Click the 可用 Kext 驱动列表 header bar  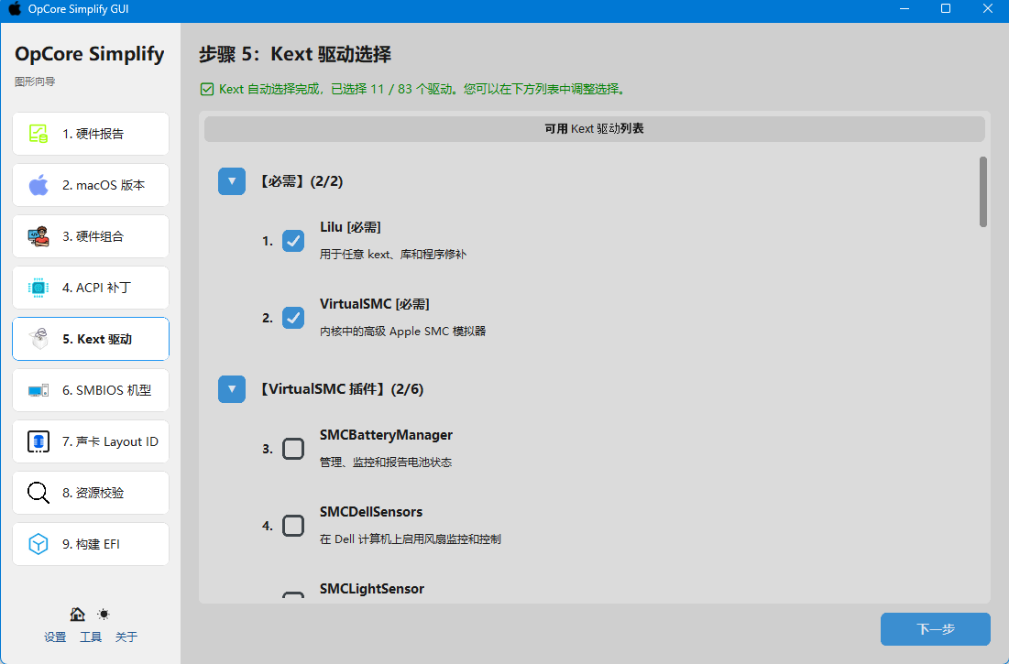[595, 128]
